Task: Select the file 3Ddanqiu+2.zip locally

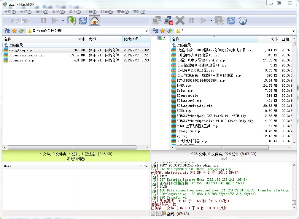Action: click(x=21, y=60)
